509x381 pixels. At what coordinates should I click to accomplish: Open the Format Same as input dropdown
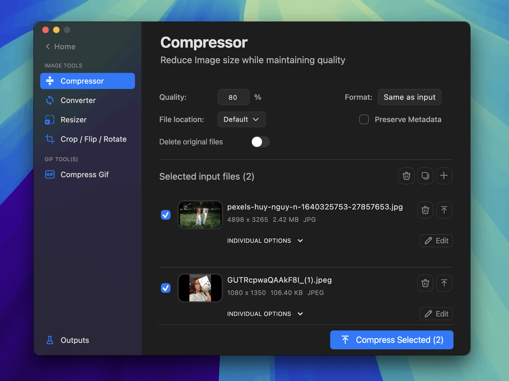click(x=409, y=97)
